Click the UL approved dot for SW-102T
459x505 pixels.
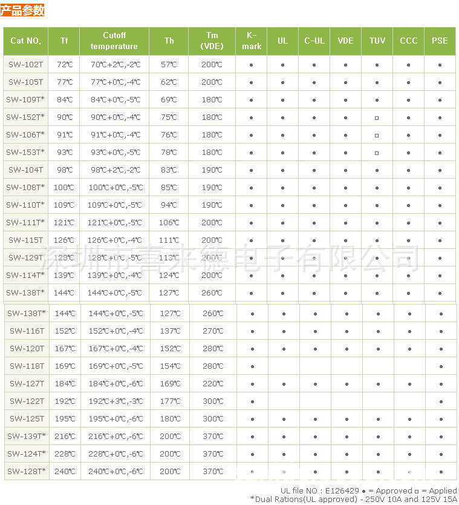tap(282, 65)
